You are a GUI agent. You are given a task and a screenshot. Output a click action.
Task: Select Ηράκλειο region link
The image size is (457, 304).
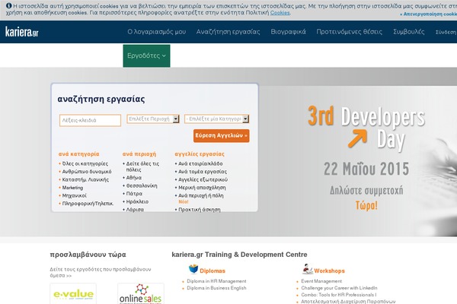point(137,201)
